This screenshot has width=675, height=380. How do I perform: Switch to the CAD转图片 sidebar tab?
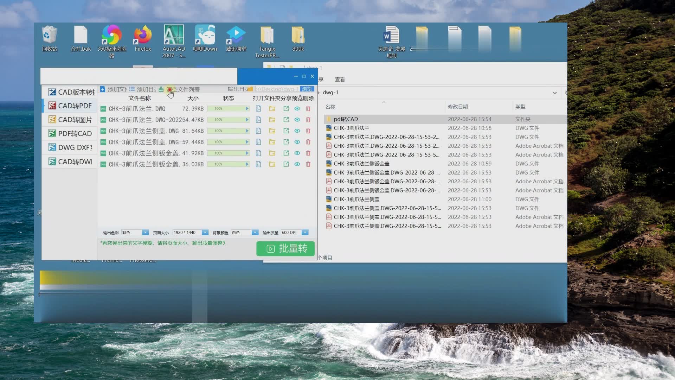pyautogui.click(x=70, y=120)
